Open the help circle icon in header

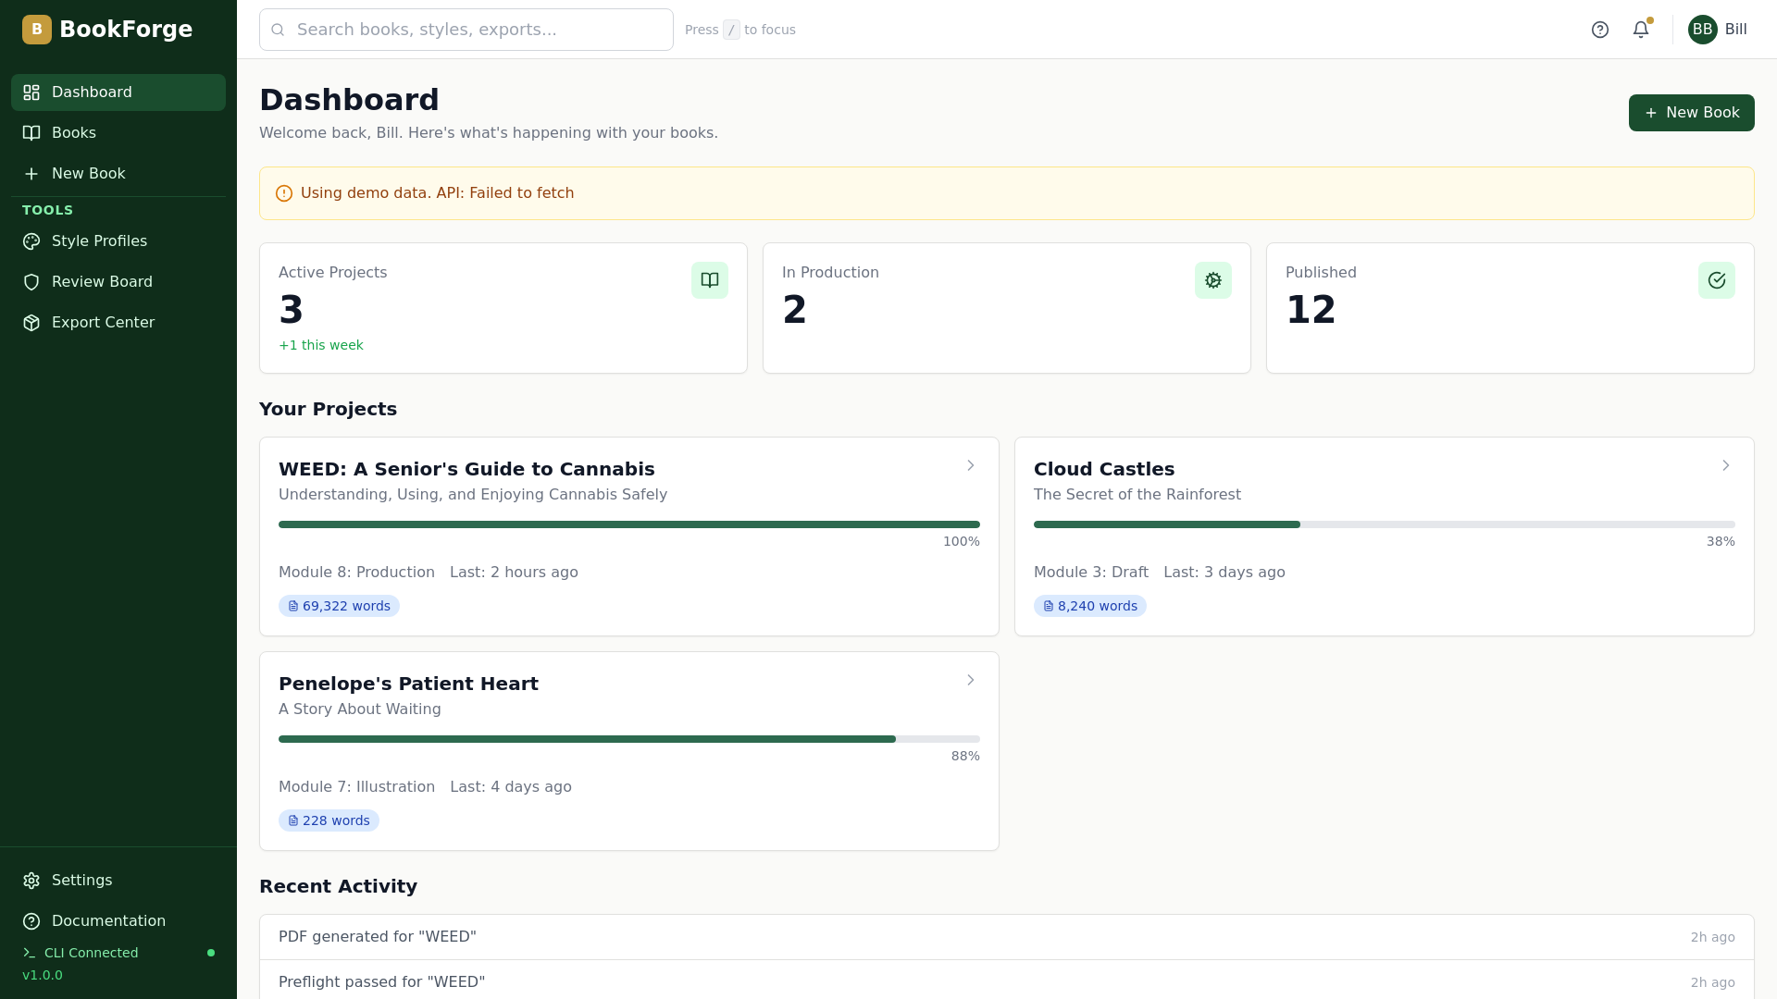tap(1600, 30)
